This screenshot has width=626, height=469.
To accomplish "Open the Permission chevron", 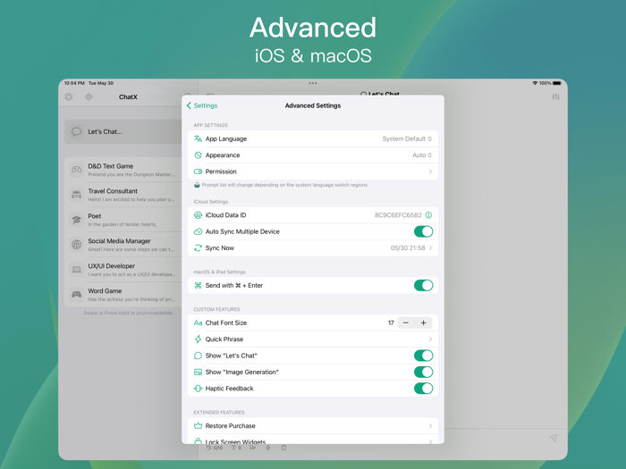I will [x=430, y=172].
